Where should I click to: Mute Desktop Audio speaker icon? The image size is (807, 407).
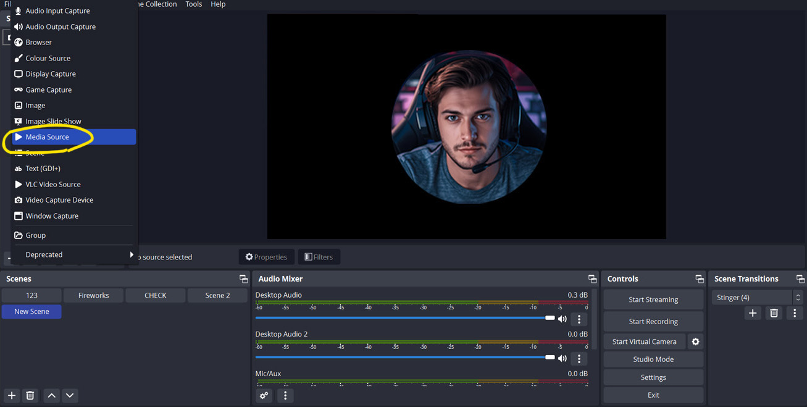point(562,319)
